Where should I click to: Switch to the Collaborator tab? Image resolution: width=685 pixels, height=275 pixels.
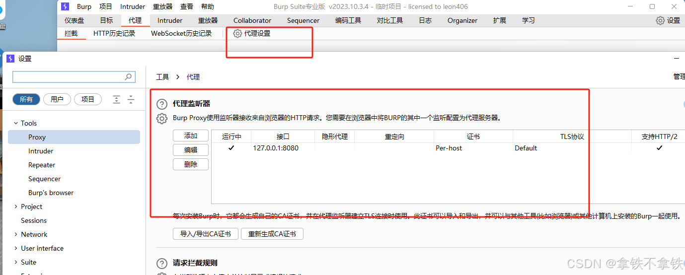click(252, 20)
